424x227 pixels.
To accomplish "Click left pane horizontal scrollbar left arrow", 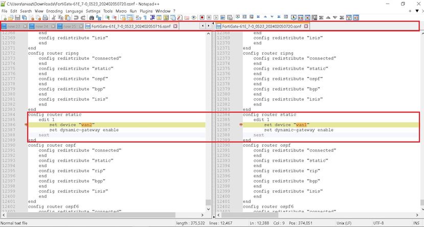I will pos(4,215).
